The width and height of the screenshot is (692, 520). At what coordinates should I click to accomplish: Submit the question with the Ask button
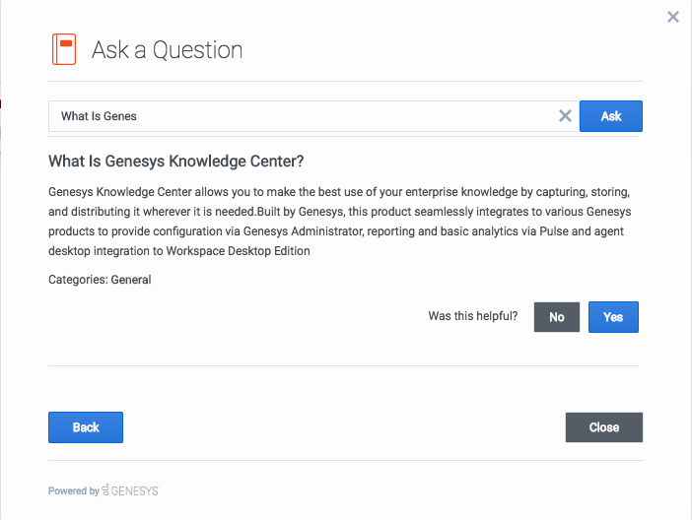(611, 116)
